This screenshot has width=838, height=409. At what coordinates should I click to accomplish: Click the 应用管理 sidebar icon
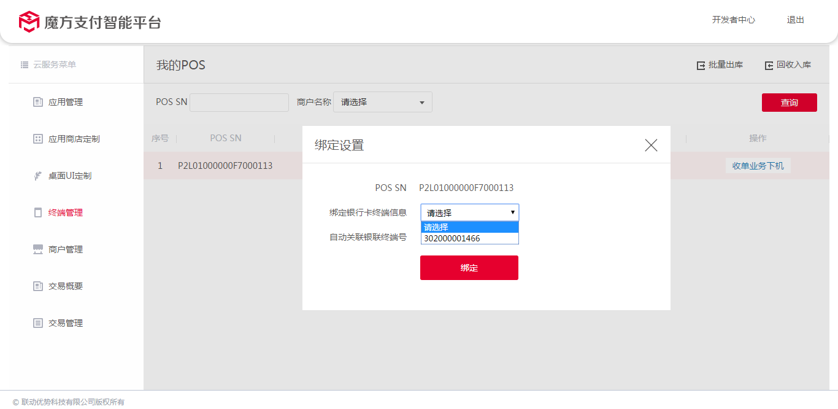pos(38,102)
